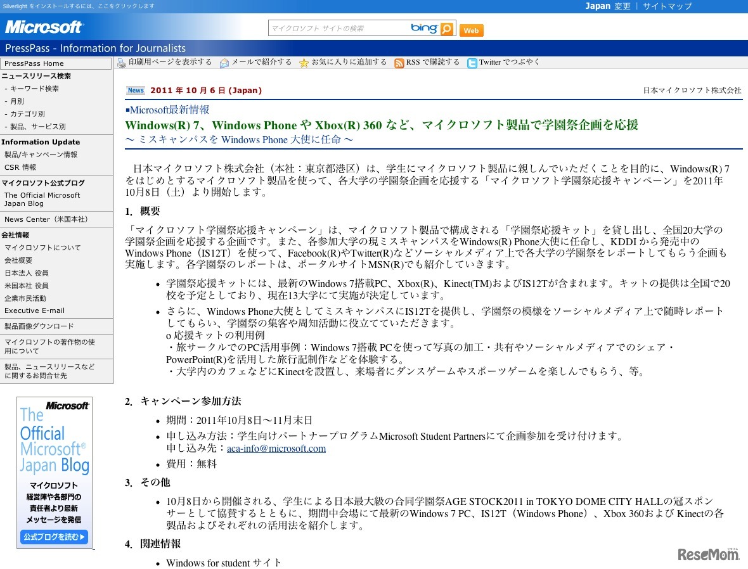Open News Center (米国本社) section
This screenshot has height=569, width=748.
tap(46, 219)
